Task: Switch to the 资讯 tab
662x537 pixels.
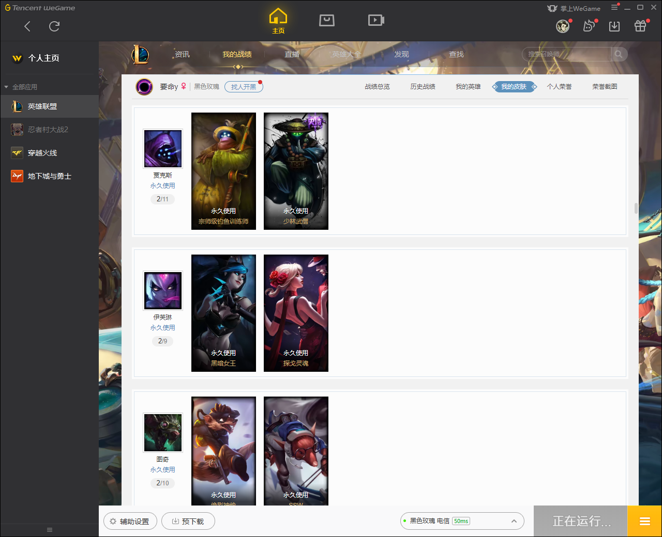Action: coord(182,54)
